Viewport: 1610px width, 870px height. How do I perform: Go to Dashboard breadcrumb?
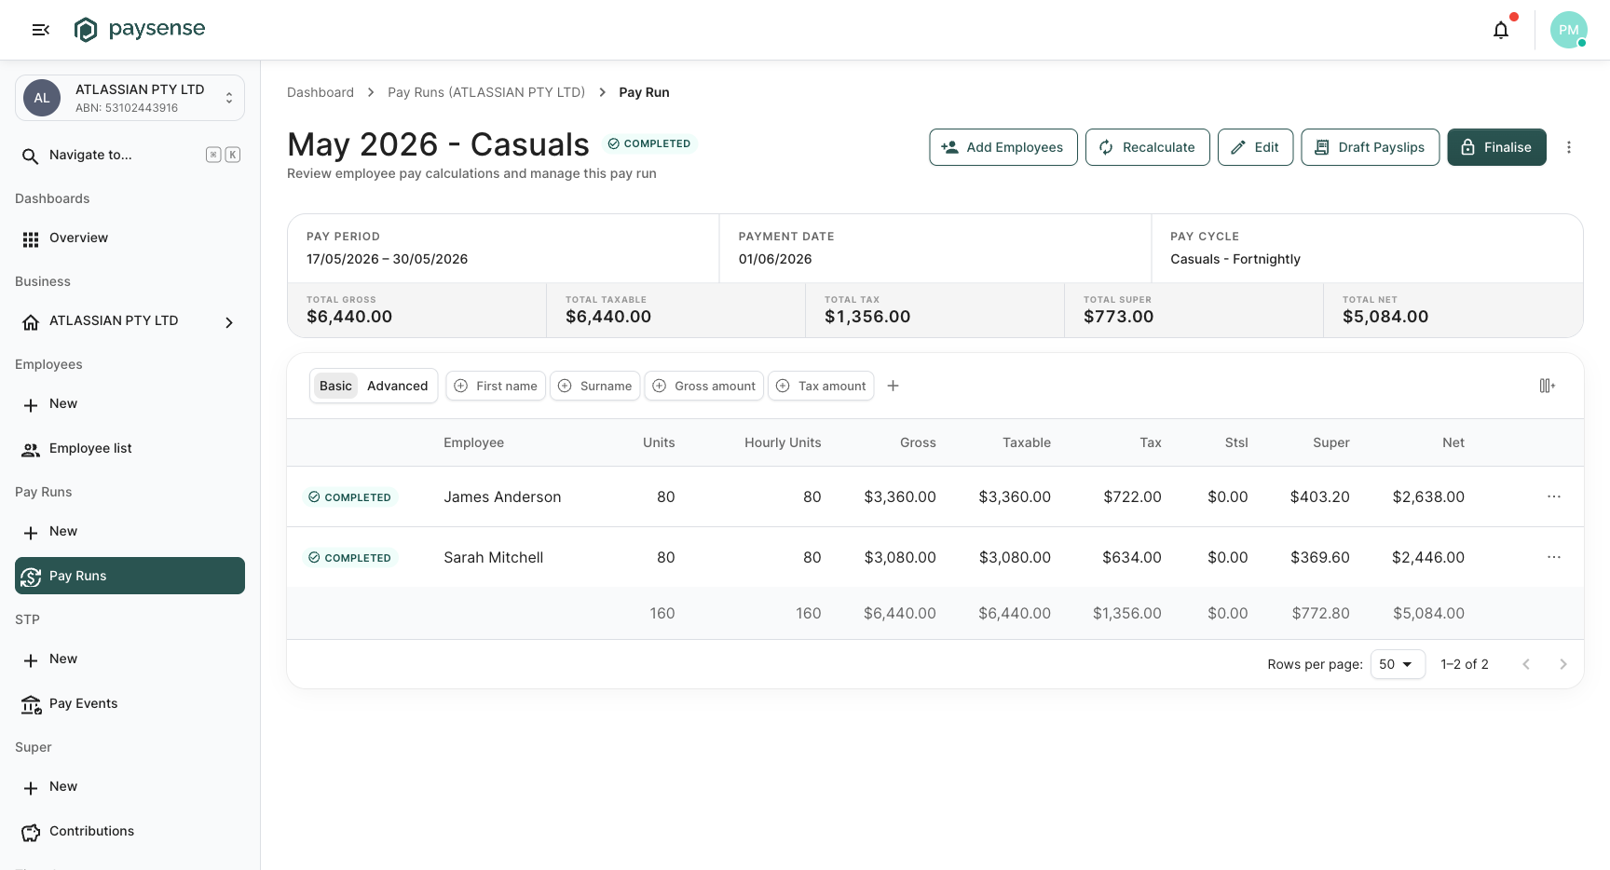[321, 92]
